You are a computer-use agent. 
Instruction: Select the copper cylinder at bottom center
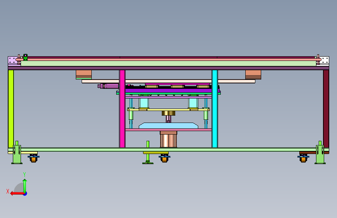(x=169, y=139)
